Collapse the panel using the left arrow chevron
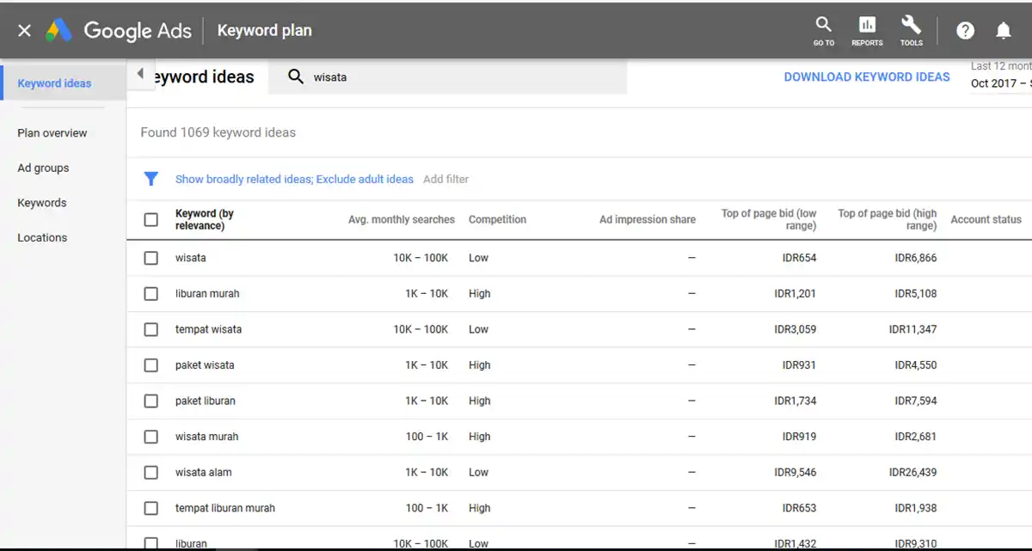1032x551 pixels. [x=140, y=73]
